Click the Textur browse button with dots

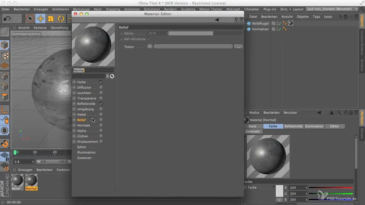(x=238, y=46)
